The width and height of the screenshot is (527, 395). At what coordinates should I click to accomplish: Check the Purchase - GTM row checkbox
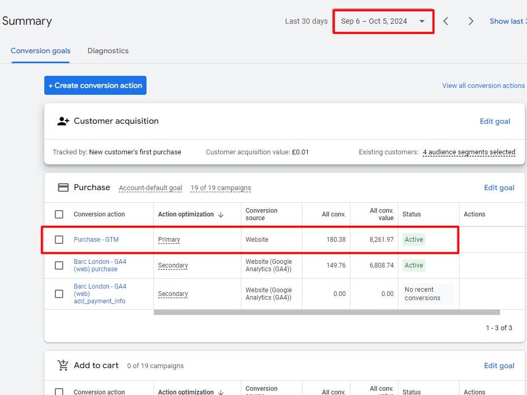(59, 240)
